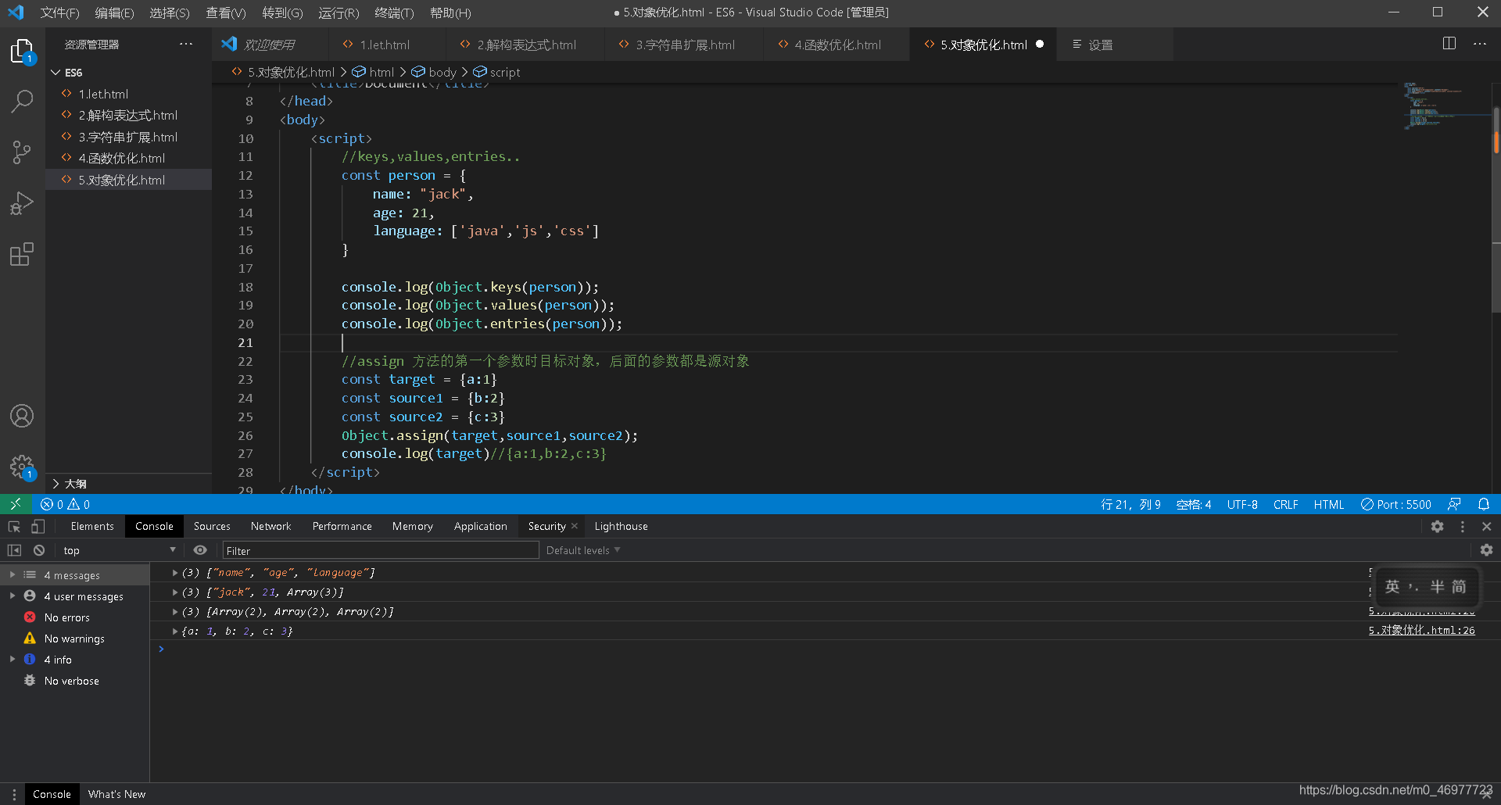1501x805 pixels.
Task: Open the Manage gear in activity bar
Action: (22, 467)
